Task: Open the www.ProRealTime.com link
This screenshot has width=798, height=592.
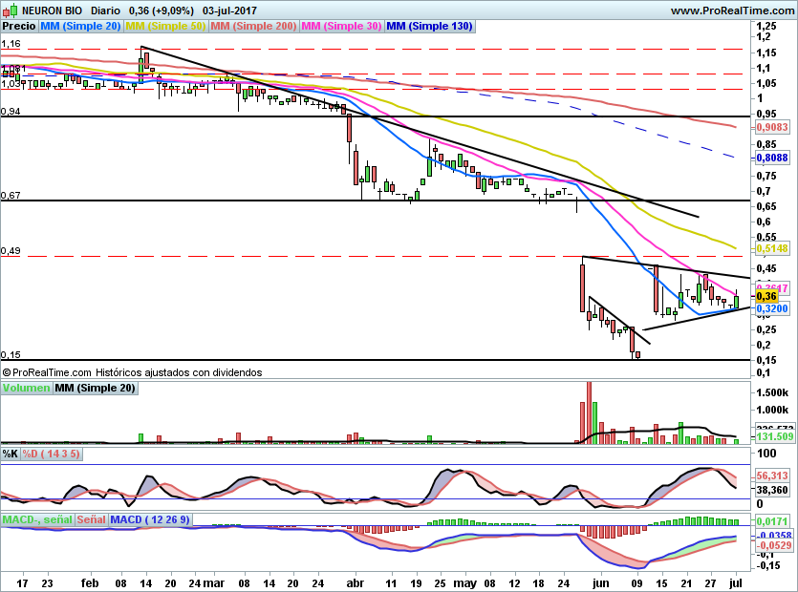Action: [731, 11]
